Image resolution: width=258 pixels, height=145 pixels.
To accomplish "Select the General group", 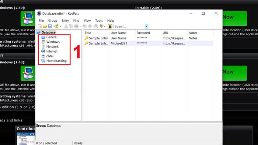I will click(52, 37).
